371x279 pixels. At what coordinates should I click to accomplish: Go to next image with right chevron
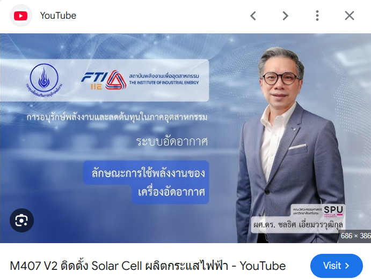point(285,16)
